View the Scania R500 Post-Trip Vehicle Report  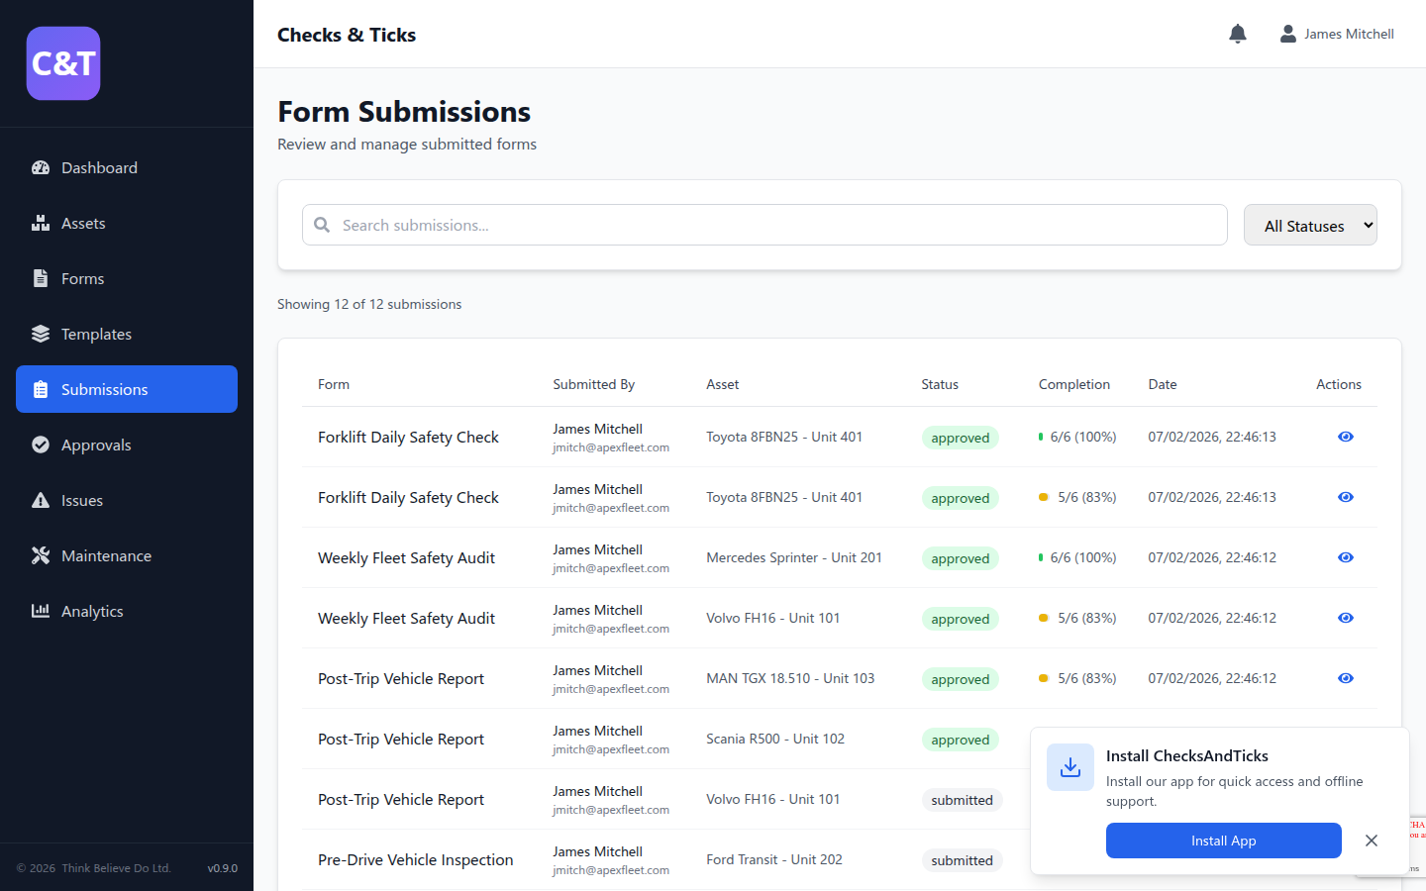1345,739
